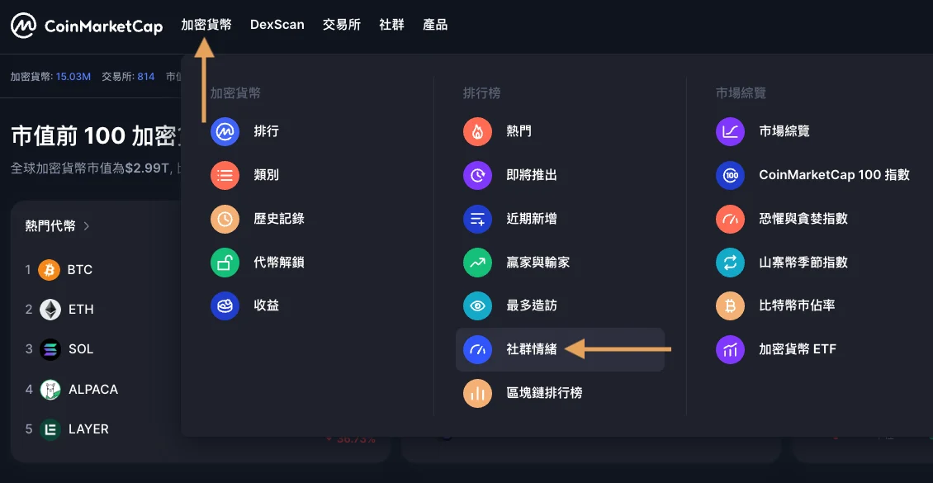The height and width of the screenshot is (483, 933).
Task: Click the 類別 categories list icon
Action: pos(225,175)
